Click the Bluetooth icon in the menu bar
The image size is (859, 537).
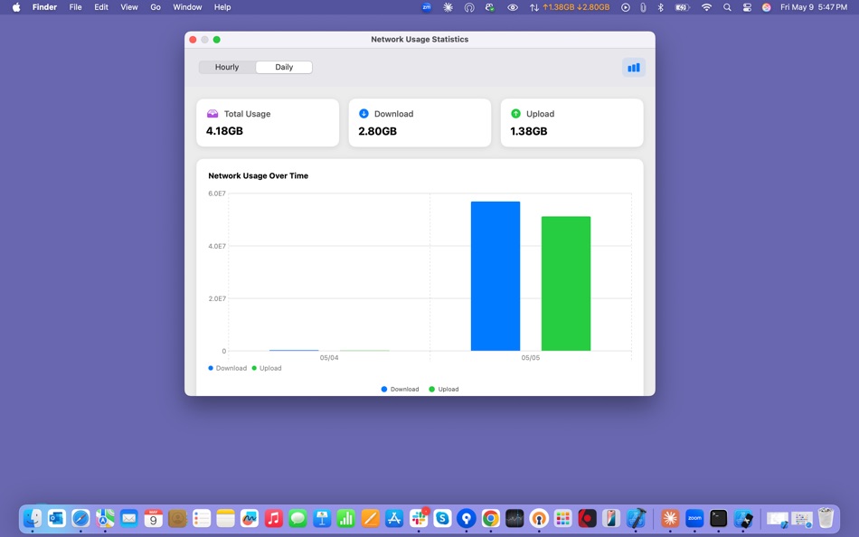(662, 7)
